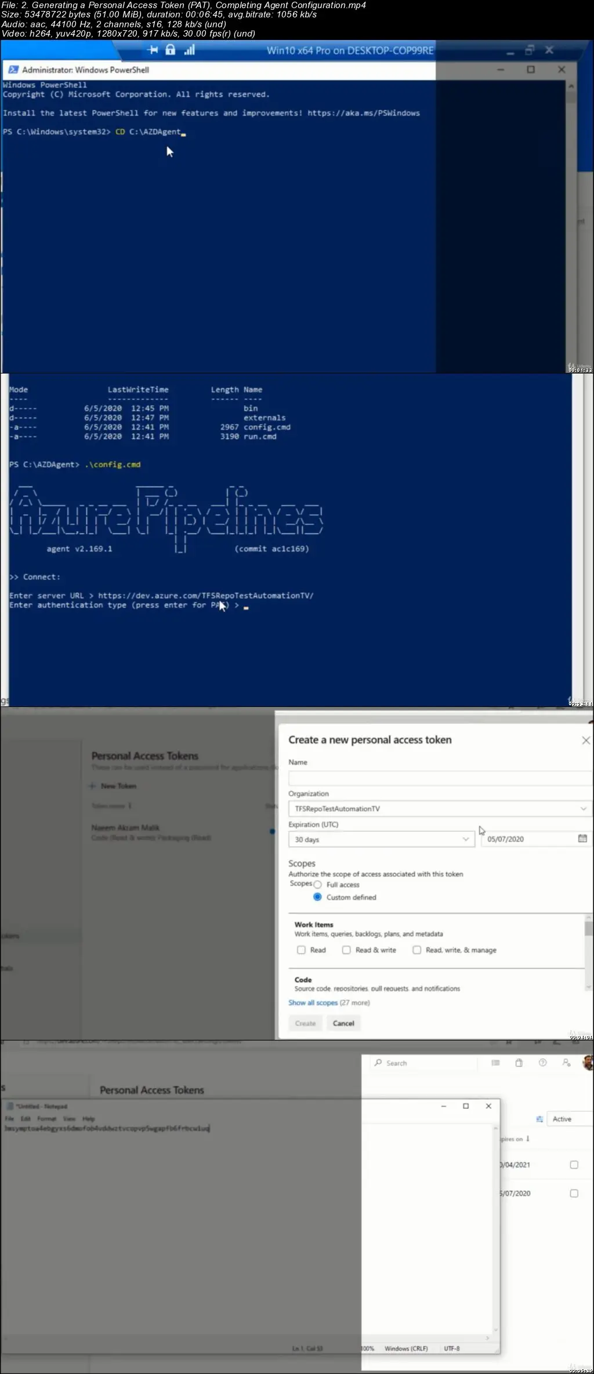Image resolution: width=594 pixels, height=1374 pixels.
Task: Open the View menu in Notepad
Action: pos(69,1119)
